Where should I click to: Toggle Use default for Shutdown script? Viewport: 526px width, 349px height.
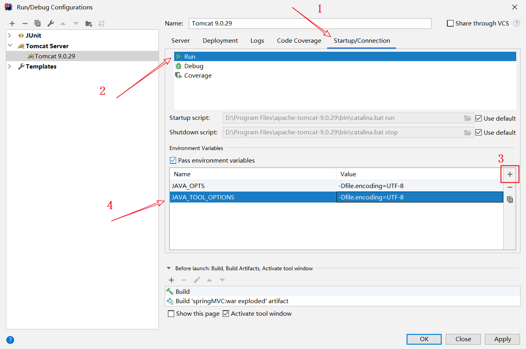click(x=478, y=132)
